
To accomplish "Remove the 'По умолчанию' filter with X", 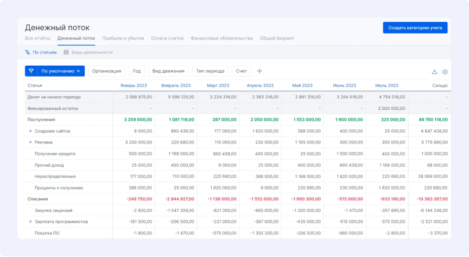I will click(78, 71).
